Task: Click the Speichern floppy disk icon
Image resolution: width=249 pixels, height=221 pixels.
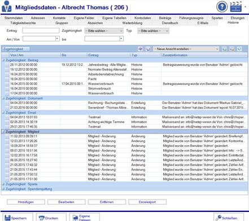Action: coord(7,218)
